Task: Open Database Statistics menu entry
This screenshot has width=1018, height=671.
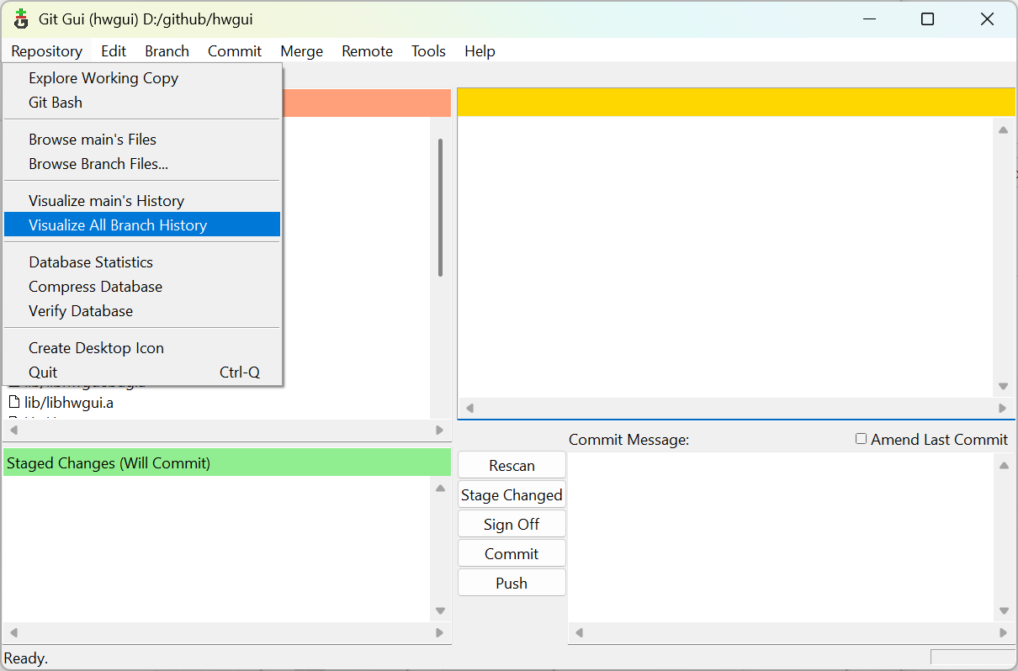Action: pyautogui.click(x=91, y=262)
